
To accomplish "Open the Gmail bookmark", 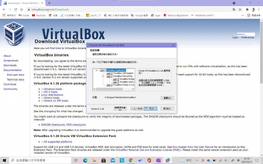I will click(x=24, y=15).
